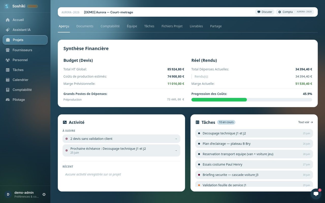Open the Livrables tab
The image size is (325, 203).
click(x=196, y=26)
